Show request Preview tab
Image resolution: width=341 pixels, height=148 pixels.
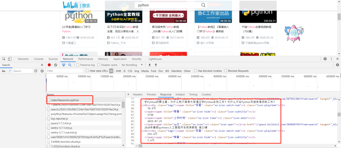(x=151, y=95)
